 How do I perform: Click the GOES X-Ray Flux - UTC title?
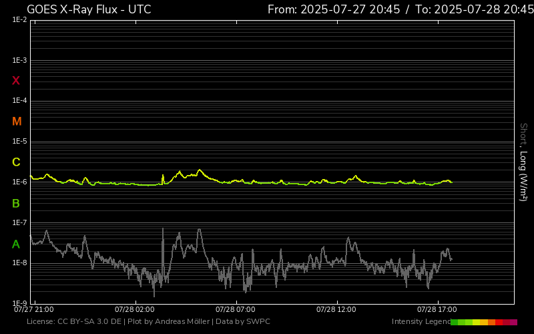pyautogui.click(x=89, y=9)
